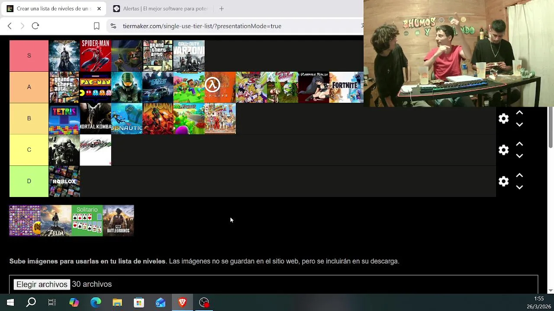The width and height of the screenshot is (554, 311).
Task: Select the Fortnite image in A tier
Action: [345, 87]
